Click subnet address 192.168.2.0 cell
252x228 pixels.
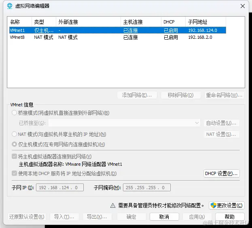click(200, 37)
